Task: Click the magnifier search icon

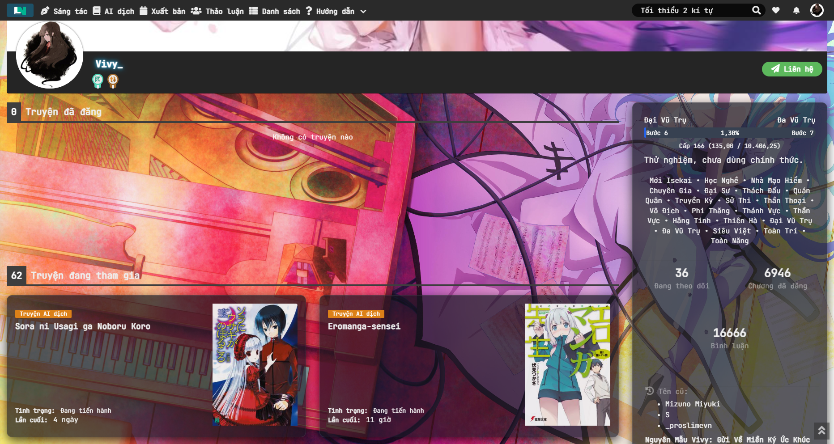Action: click(756, 10)
